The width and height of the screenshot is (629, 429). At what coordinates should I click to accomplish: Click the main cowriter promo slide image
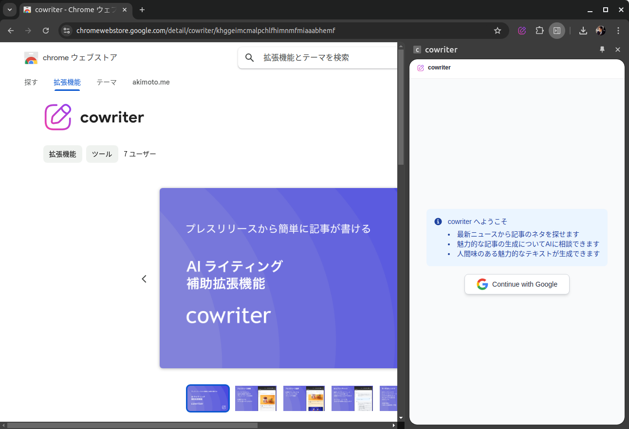[x=278, y=278]
